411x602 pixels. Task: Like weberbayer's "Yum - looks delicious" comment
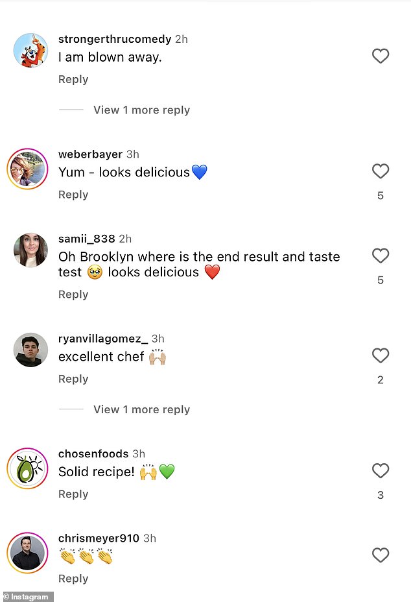[381, 171]
